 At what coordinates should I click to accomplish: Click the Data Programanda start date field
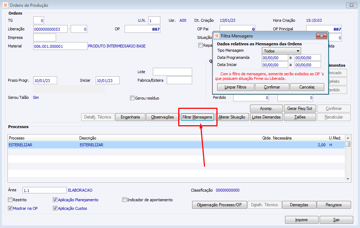(275, 58)
